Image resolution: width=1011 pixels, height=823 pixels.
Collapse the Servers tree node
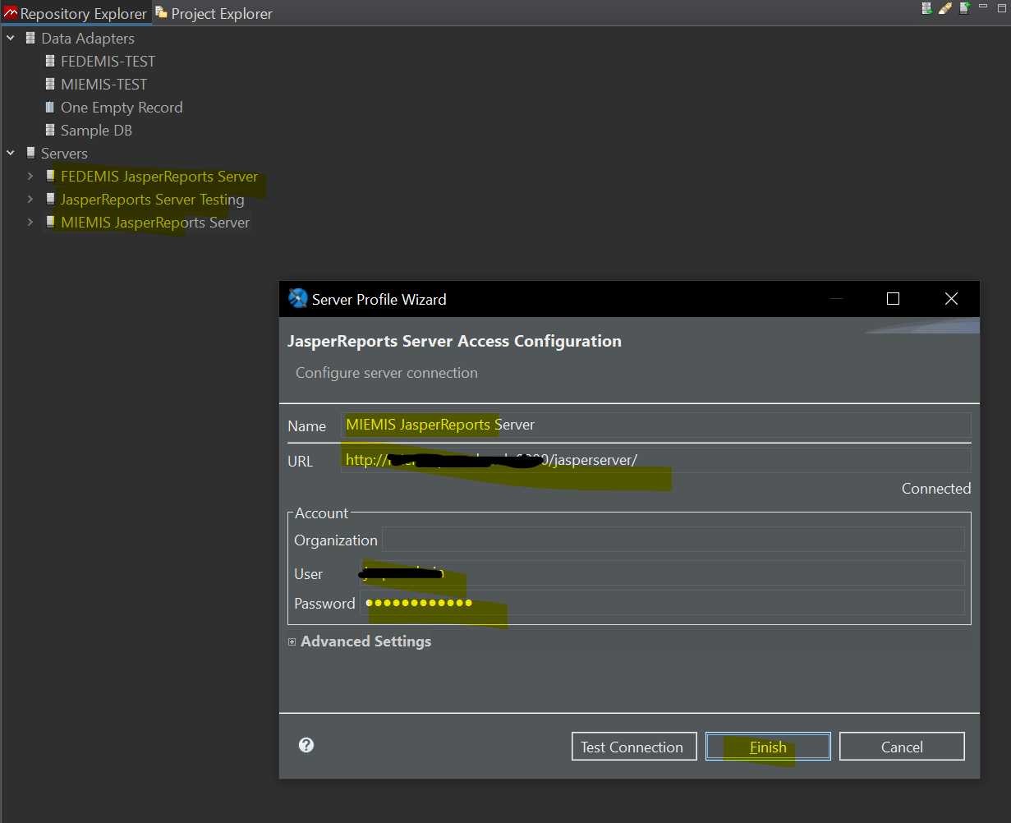[11, 154]
